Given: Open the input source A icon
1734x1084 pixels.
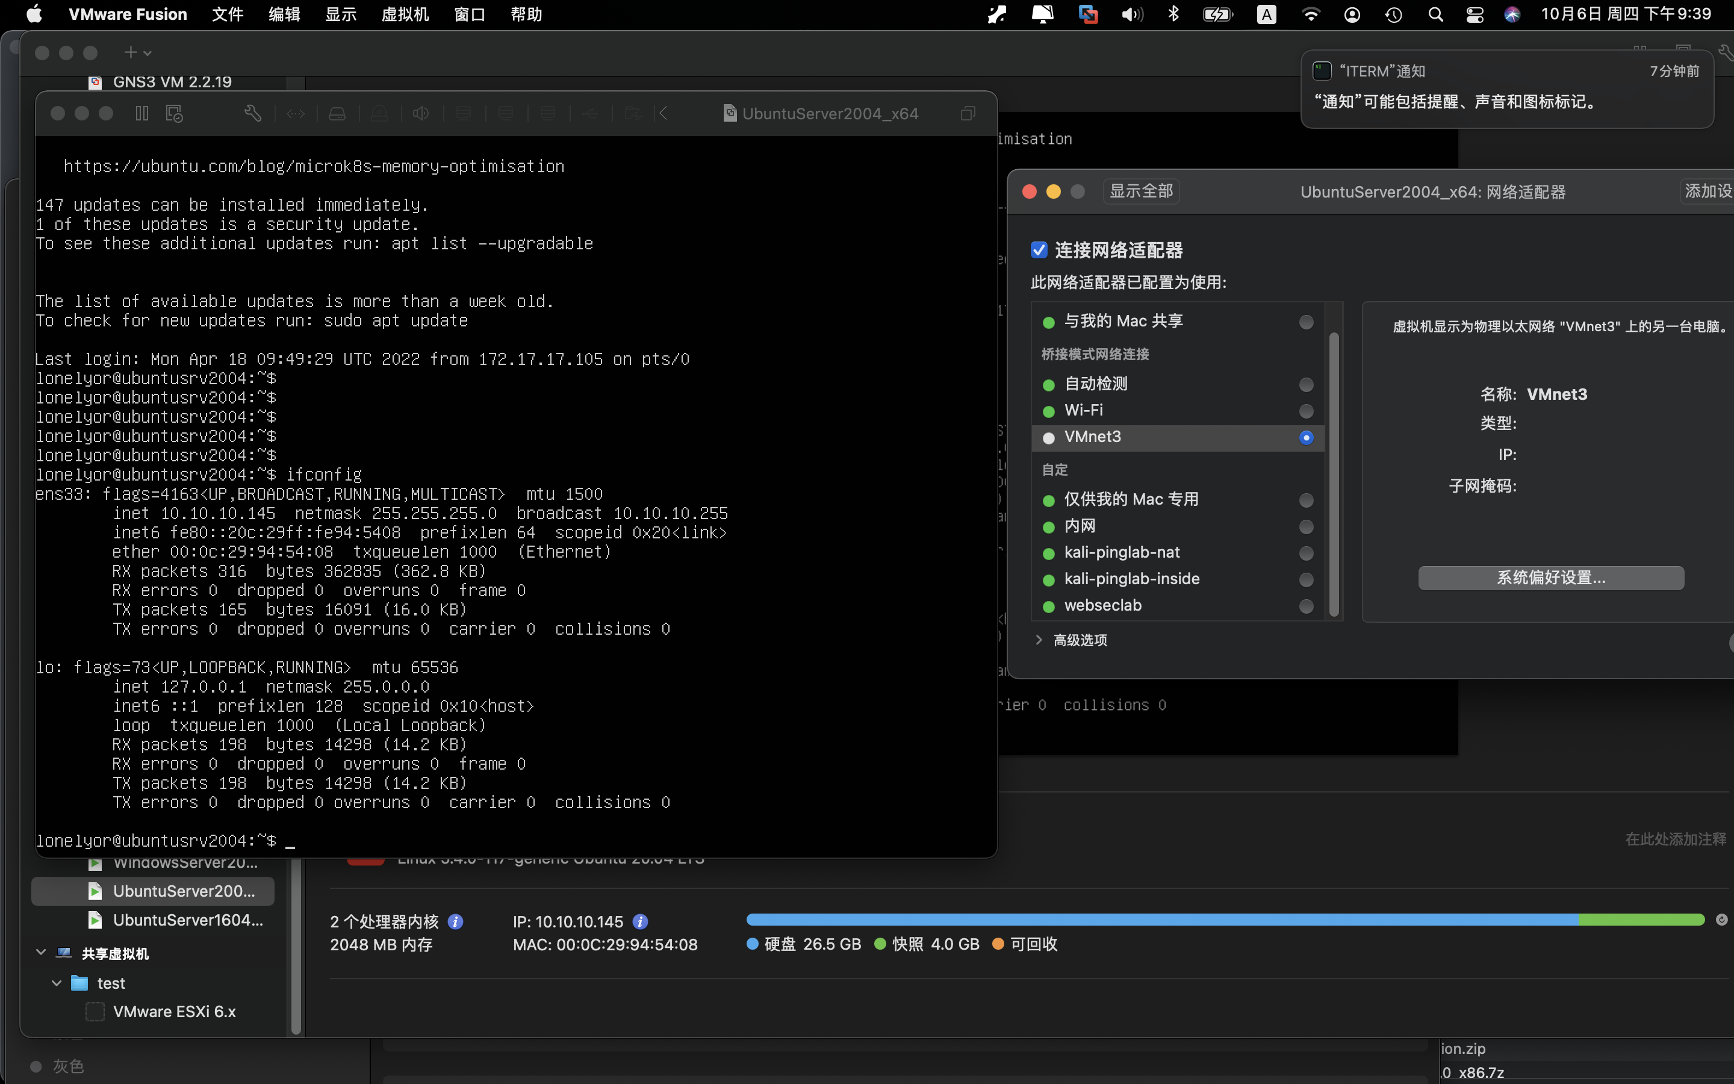Looking at the screenshot, I should pyautogui.click(x=1267, y=14).
